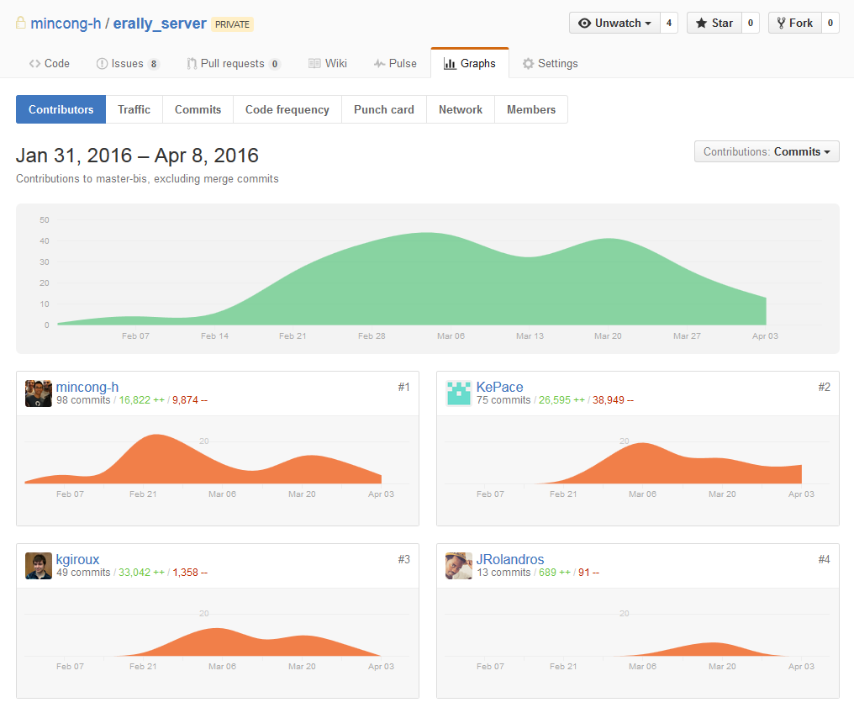Open the Settings tab

point(550,64)
